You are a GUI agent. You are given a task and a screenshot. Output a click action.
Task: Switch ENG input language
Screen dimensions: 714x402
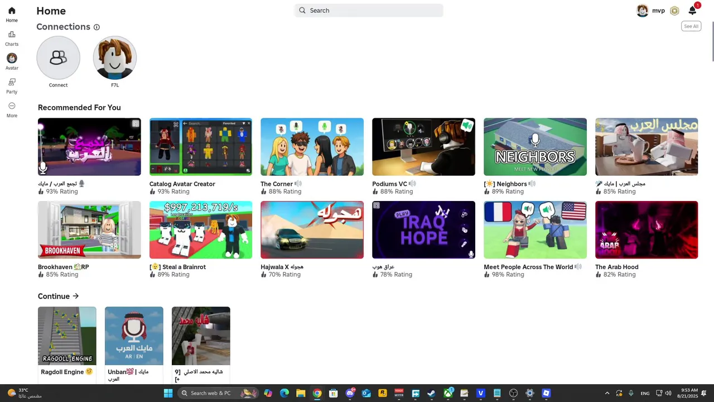[645, 393]
